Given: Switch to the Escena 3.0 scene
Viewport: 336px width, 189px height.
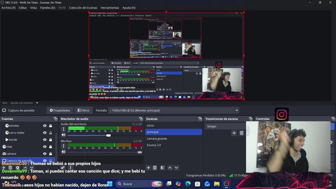Looking at the screenshot, I should point(174,145).
